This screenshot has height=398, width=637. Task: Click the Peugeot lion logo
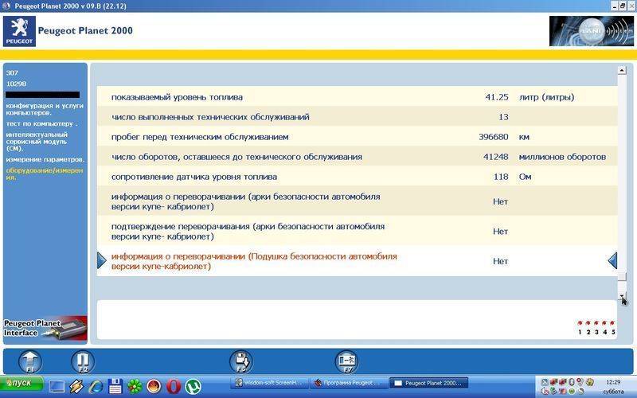[19, 31]
